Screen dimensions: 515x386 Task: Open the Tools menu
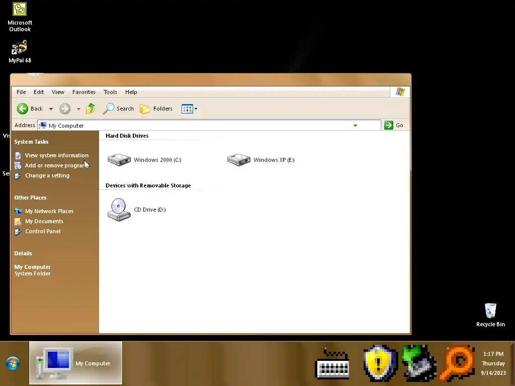(x=110, y=92)
